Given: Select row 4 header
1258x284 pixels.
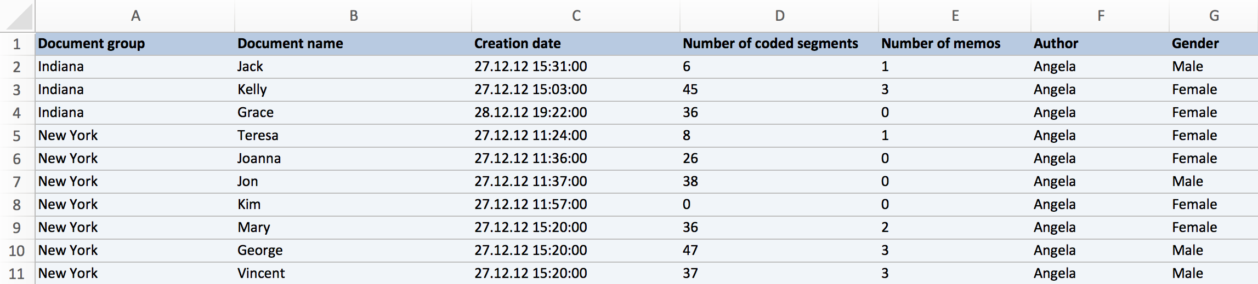Looking at the screenshot, I should [17, 113].
